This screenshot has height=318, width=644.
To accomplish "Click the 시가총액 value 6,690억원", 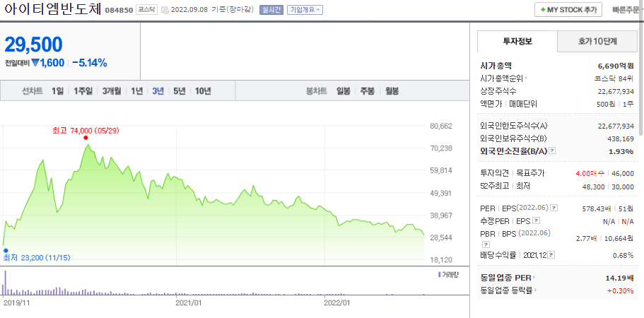I will (x=616, y=66).
